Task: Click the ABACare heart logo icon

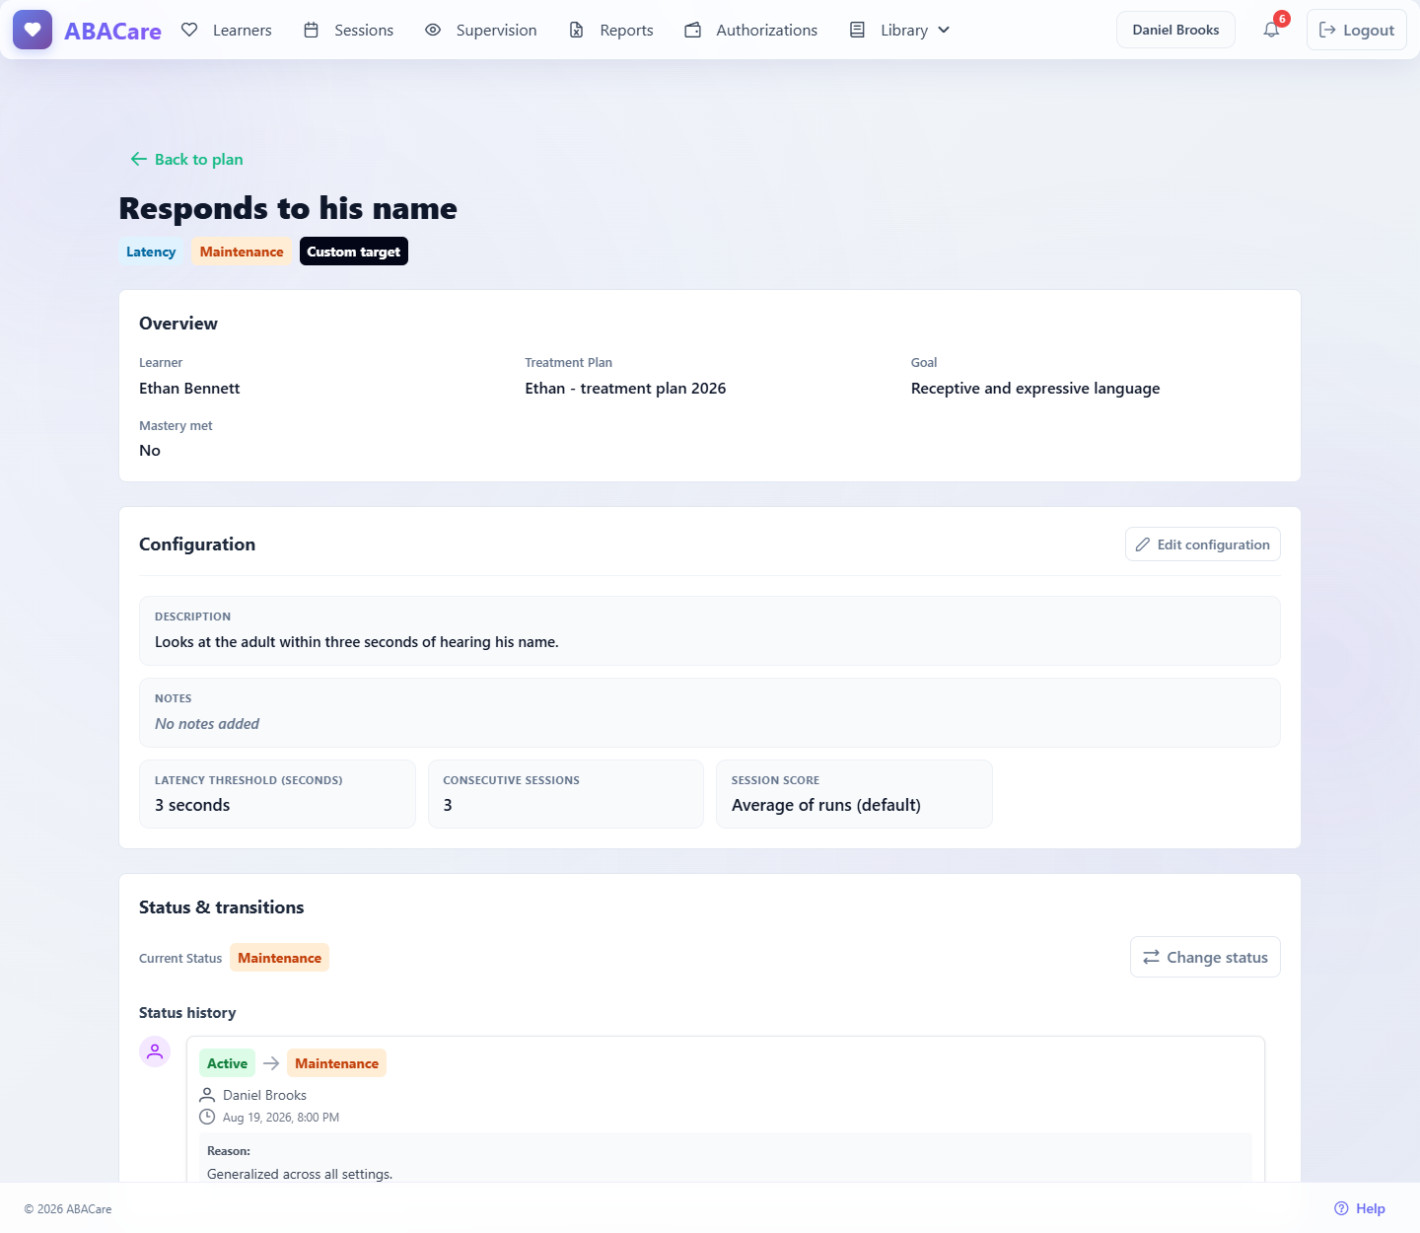Action: pos(33,30)
